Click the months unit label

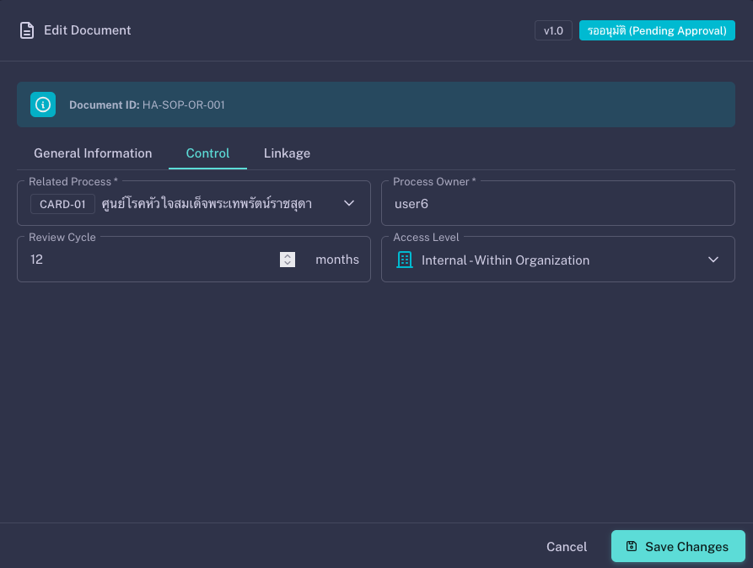click(x=337, y=260)
